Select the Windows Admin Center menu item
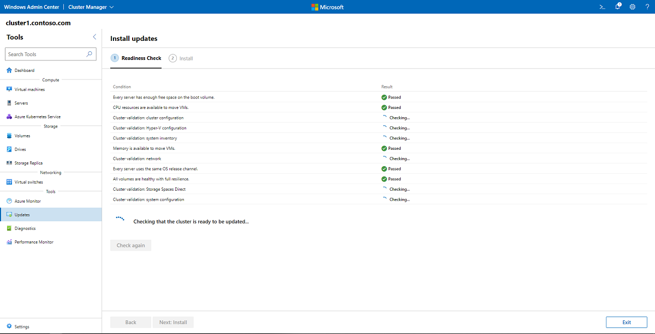The height and width of the screenshot is (334, 655). coord(32,7)
